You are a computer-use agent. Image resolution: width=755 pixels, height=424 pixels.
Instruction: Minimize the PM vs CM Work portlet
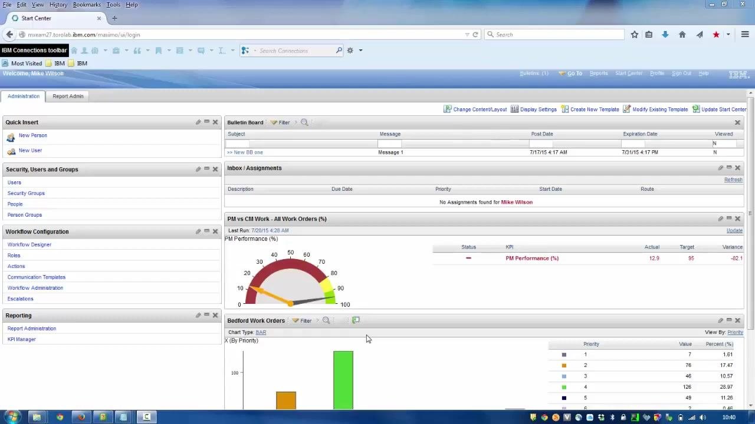(729, 218)
